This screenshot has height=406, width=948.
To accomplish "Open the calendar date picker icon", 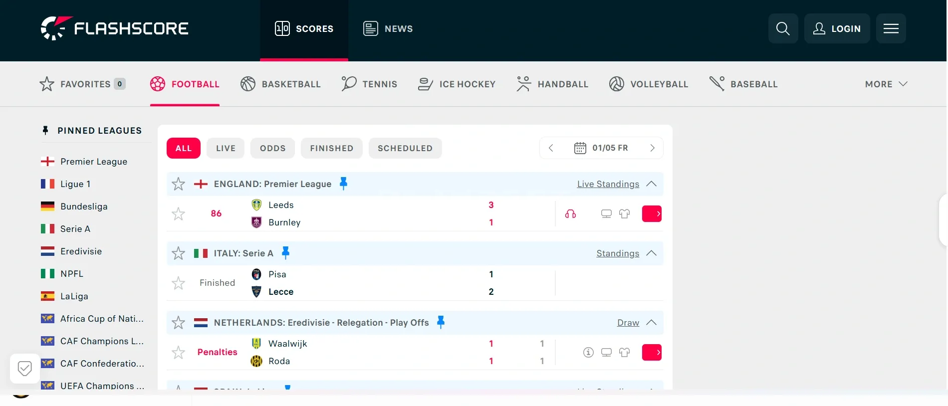I will coord(580,148).
